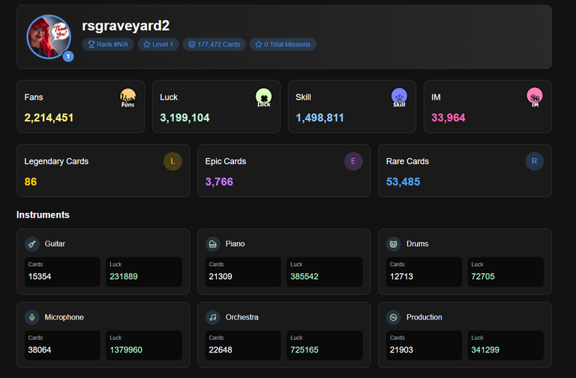Image resolution: width=576 pixels, height=378 pixels.
Task: Click the Production instrument icon
Action: pyautogui.click(x=394, y=317)
